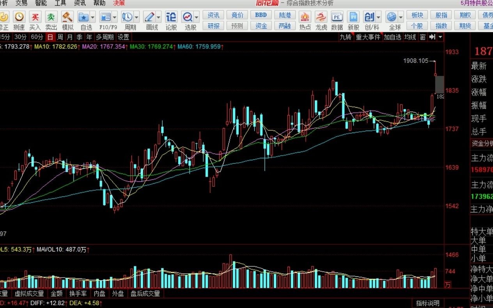This screenshot has height=308, width=493.
Task: Click the 窗 window button
Action: click(423, 37)
